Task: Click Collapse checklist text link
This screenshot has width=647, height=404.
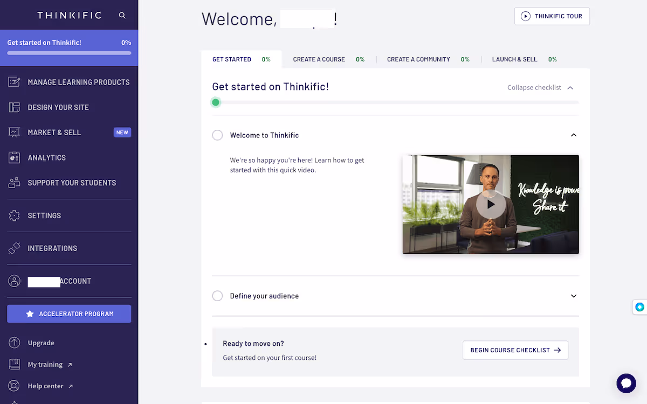Action: pyautogui.click(x=534, y=87)
